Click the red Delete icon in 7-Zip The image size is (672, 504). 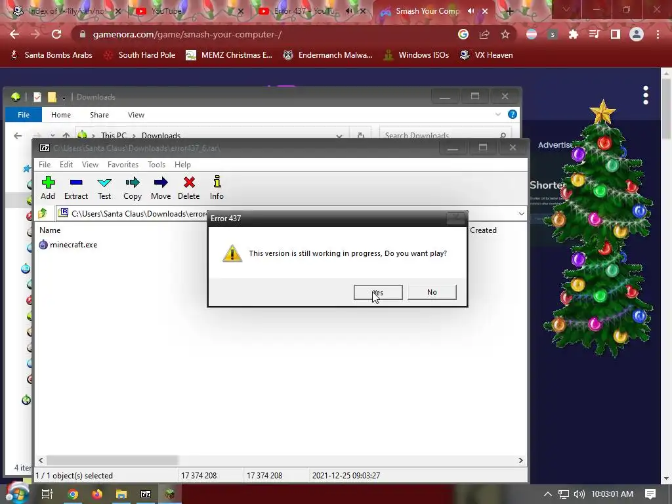(188, 188)
